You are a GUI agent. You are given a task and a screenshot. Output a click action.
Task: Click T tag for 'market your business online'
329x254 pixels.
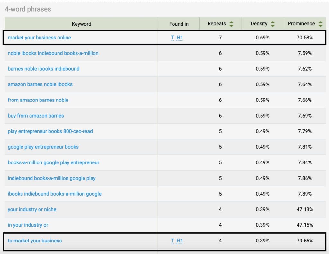click(173, 38)
